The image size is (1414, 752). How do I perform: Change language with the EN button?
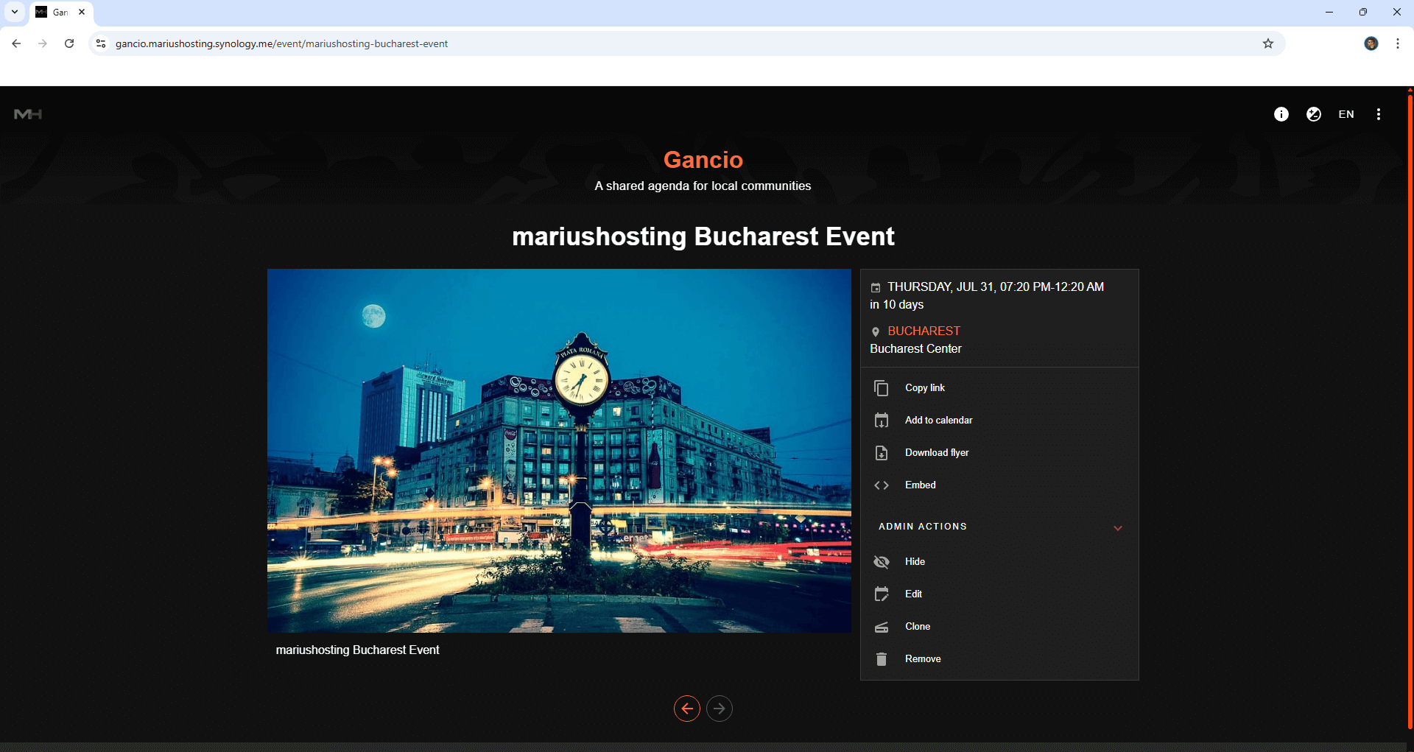point(1346,114)
